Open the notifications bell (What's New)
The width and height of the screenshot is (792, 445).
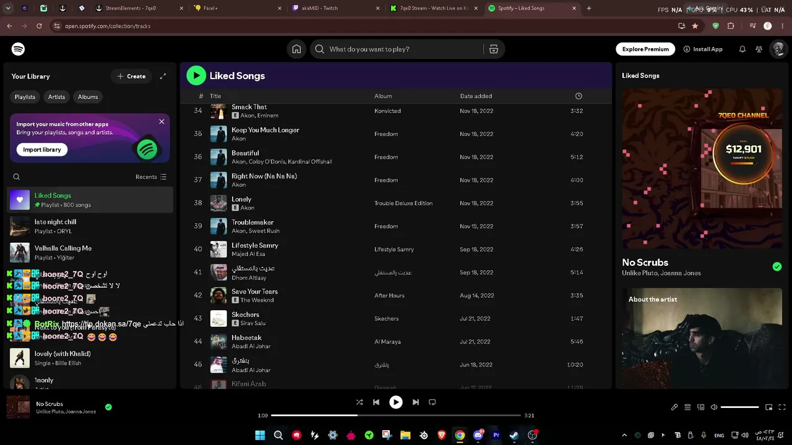[742, 49]
